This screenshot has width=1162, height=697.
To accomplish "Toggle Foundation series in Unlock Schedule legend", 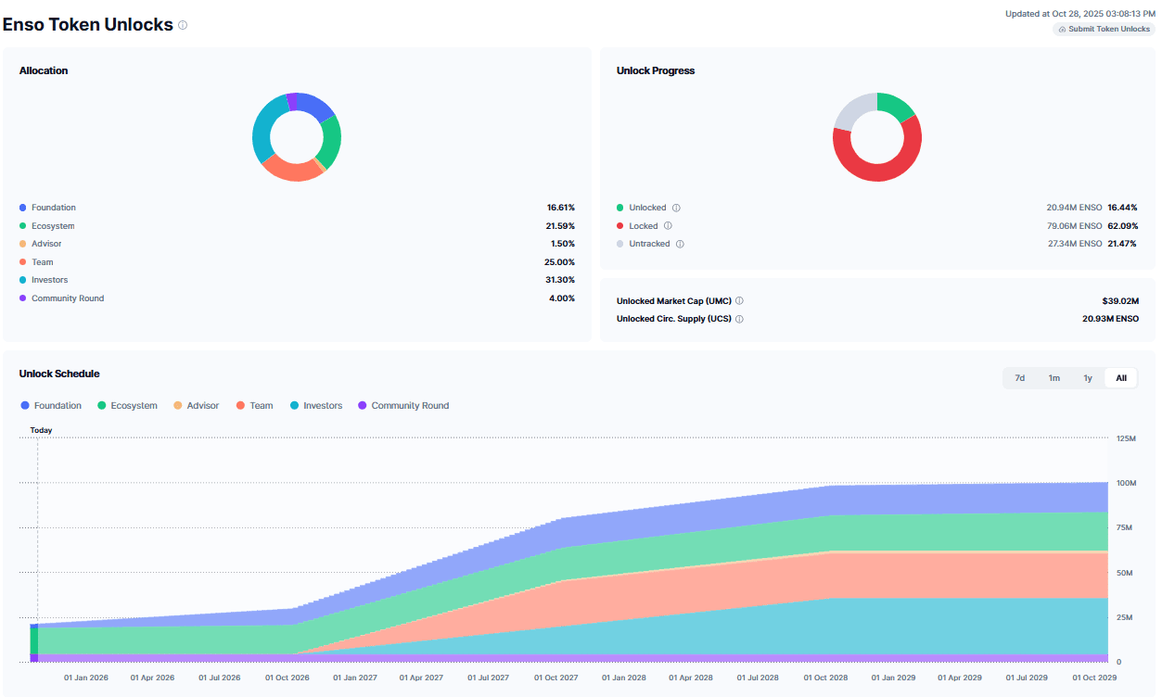I will point(51,406).
